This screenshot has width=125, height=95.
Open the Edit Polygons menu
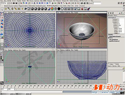coord(57,1)
